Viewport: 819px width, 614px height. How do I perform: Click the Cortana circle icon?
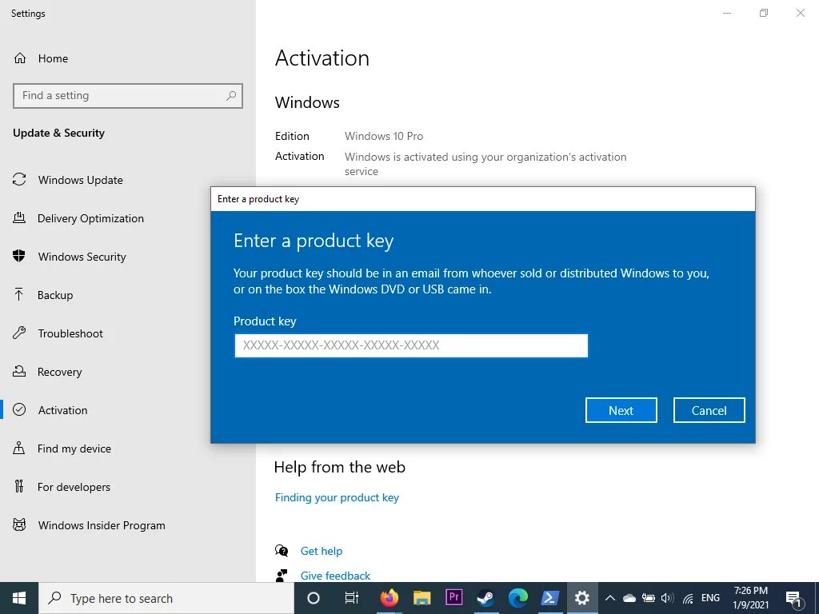[x=314, y=598]
